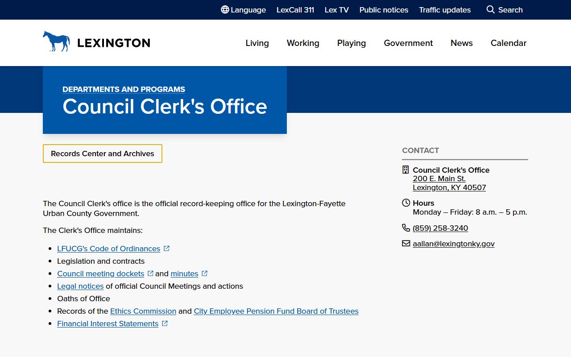571x357 pixels.
Task: Open Financial Interest Statements link
Action: coord(108,324)
